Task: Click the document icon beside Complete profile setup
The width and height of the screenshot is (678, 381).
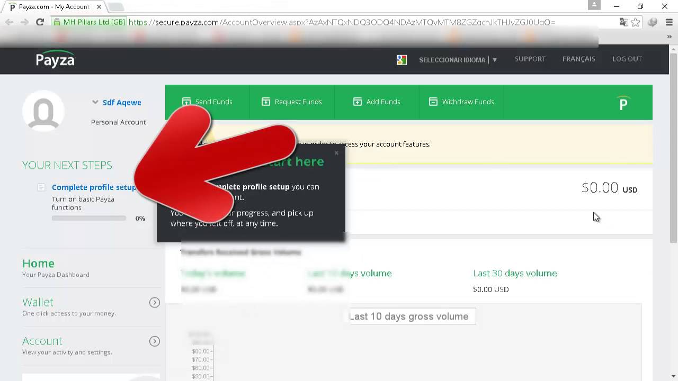Action: click(x=41, y=187)
